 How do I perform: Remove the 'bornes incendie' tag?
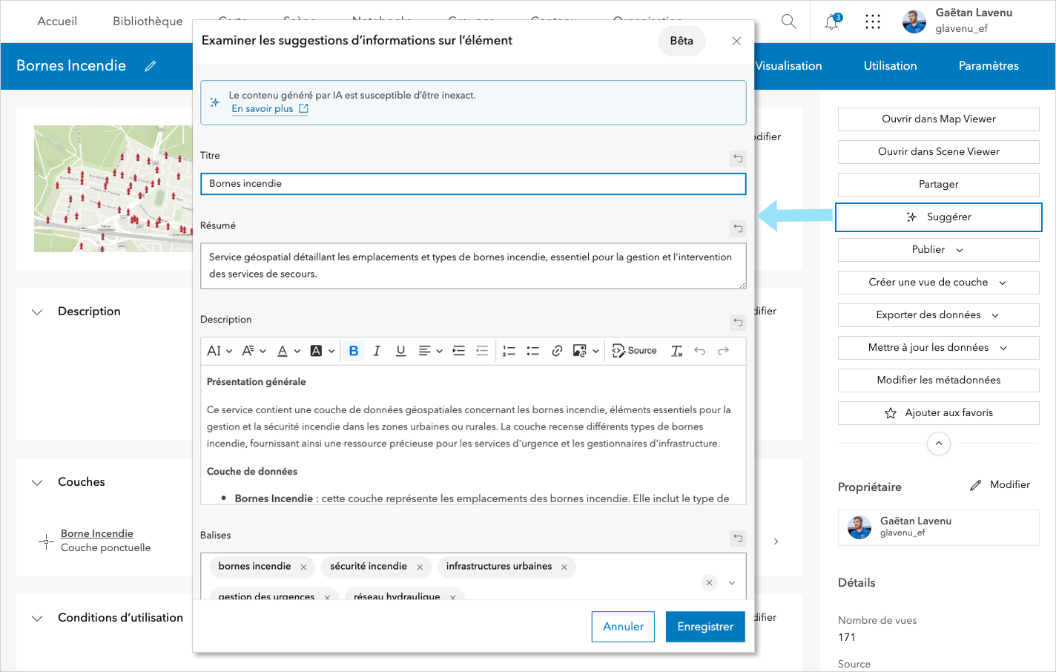303,567
